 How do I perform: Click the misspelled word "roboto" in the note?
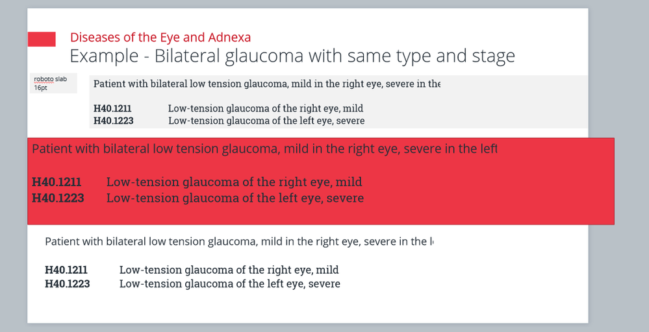(44, 79)
